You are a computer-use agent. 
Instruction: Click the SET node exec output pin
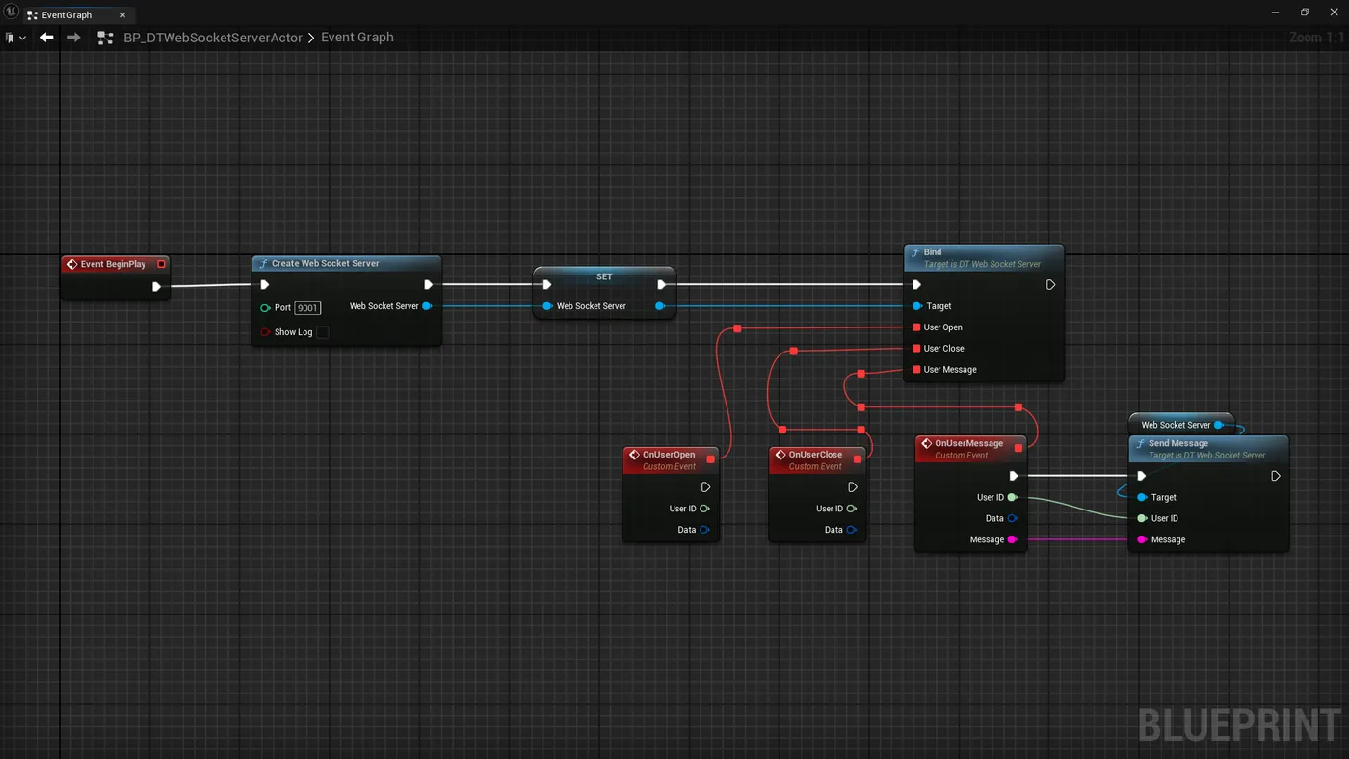661,285
